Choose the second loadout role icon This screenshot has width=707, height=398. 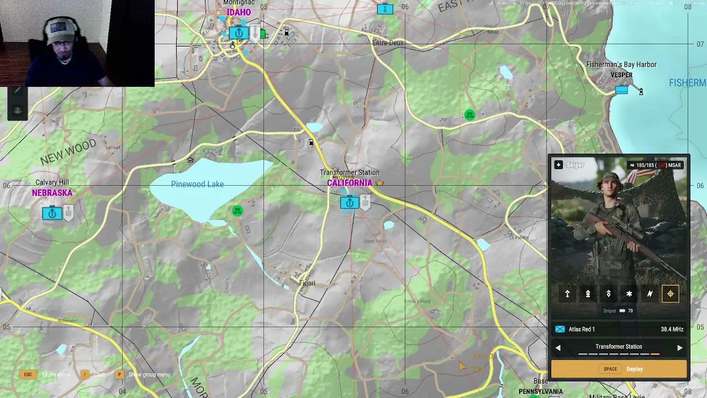(588, 294)
